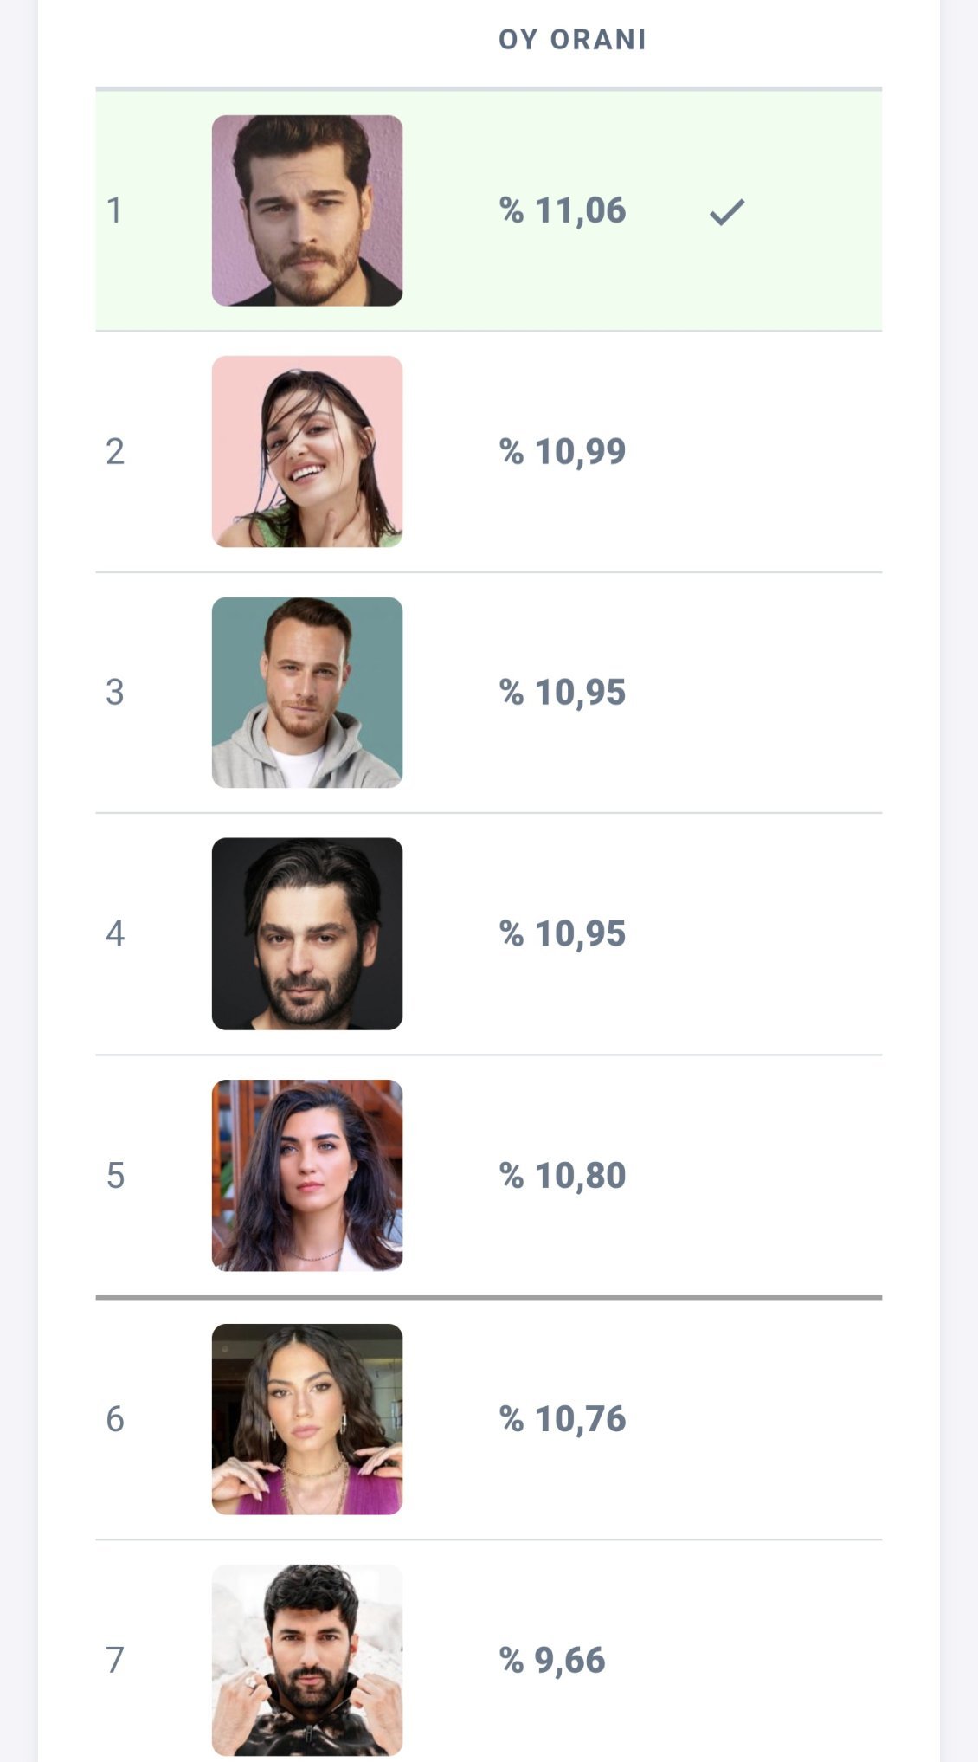Click the OY ORANI column header
This screenshot has height=1762, width=978.
572,40
